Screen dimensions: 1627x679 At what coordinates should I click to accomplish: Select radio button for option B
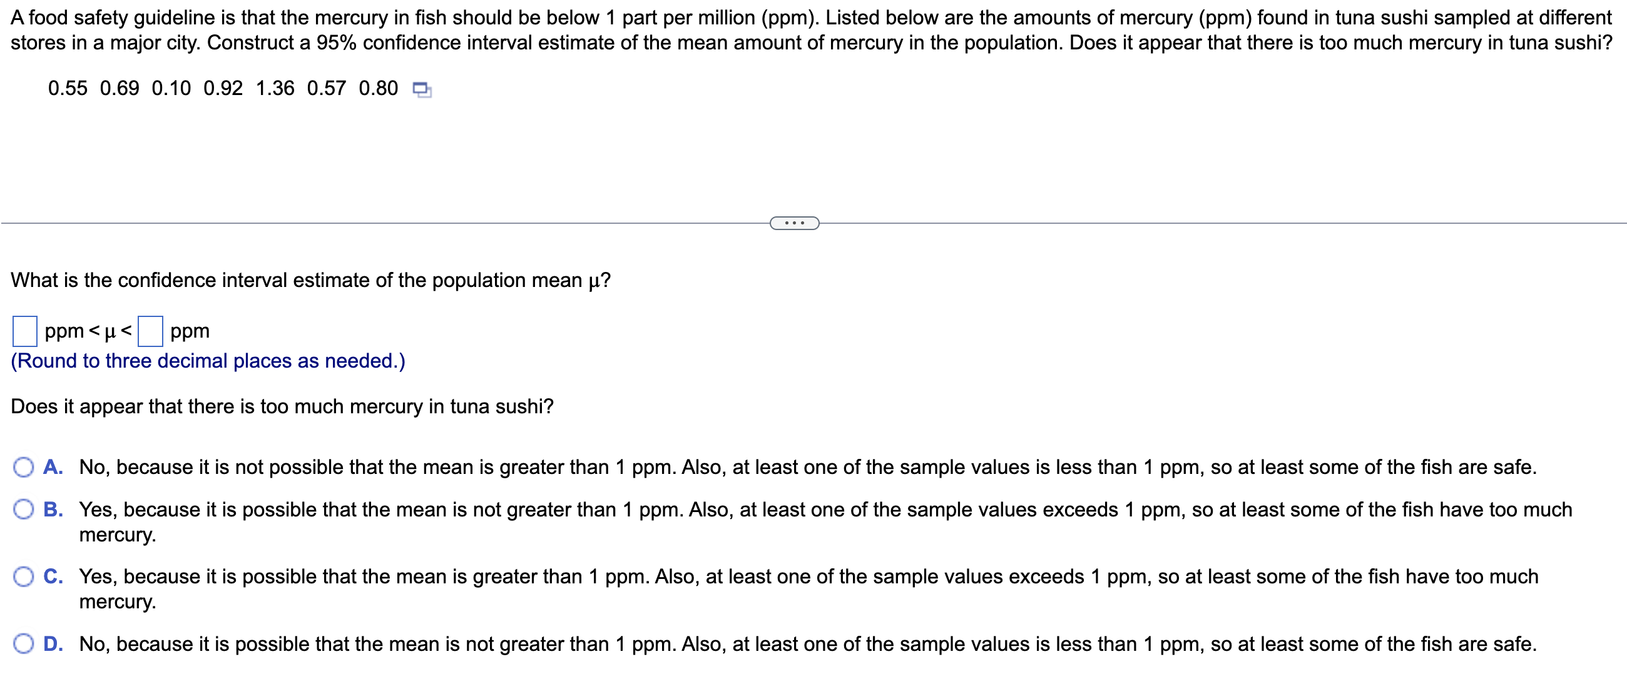pos(24,510)
